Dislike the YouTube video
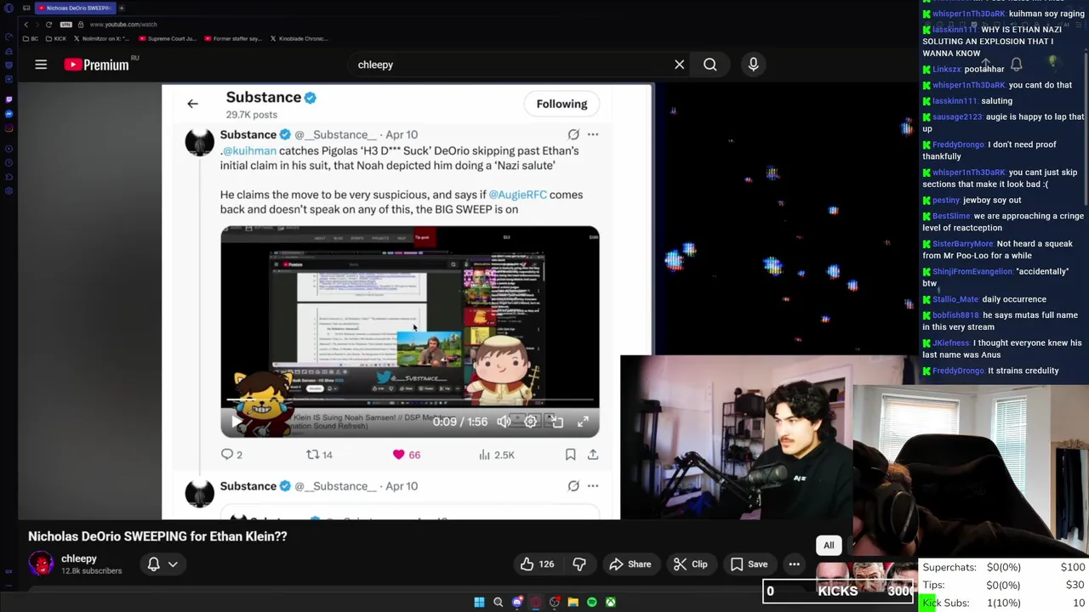 click(579, 564)
